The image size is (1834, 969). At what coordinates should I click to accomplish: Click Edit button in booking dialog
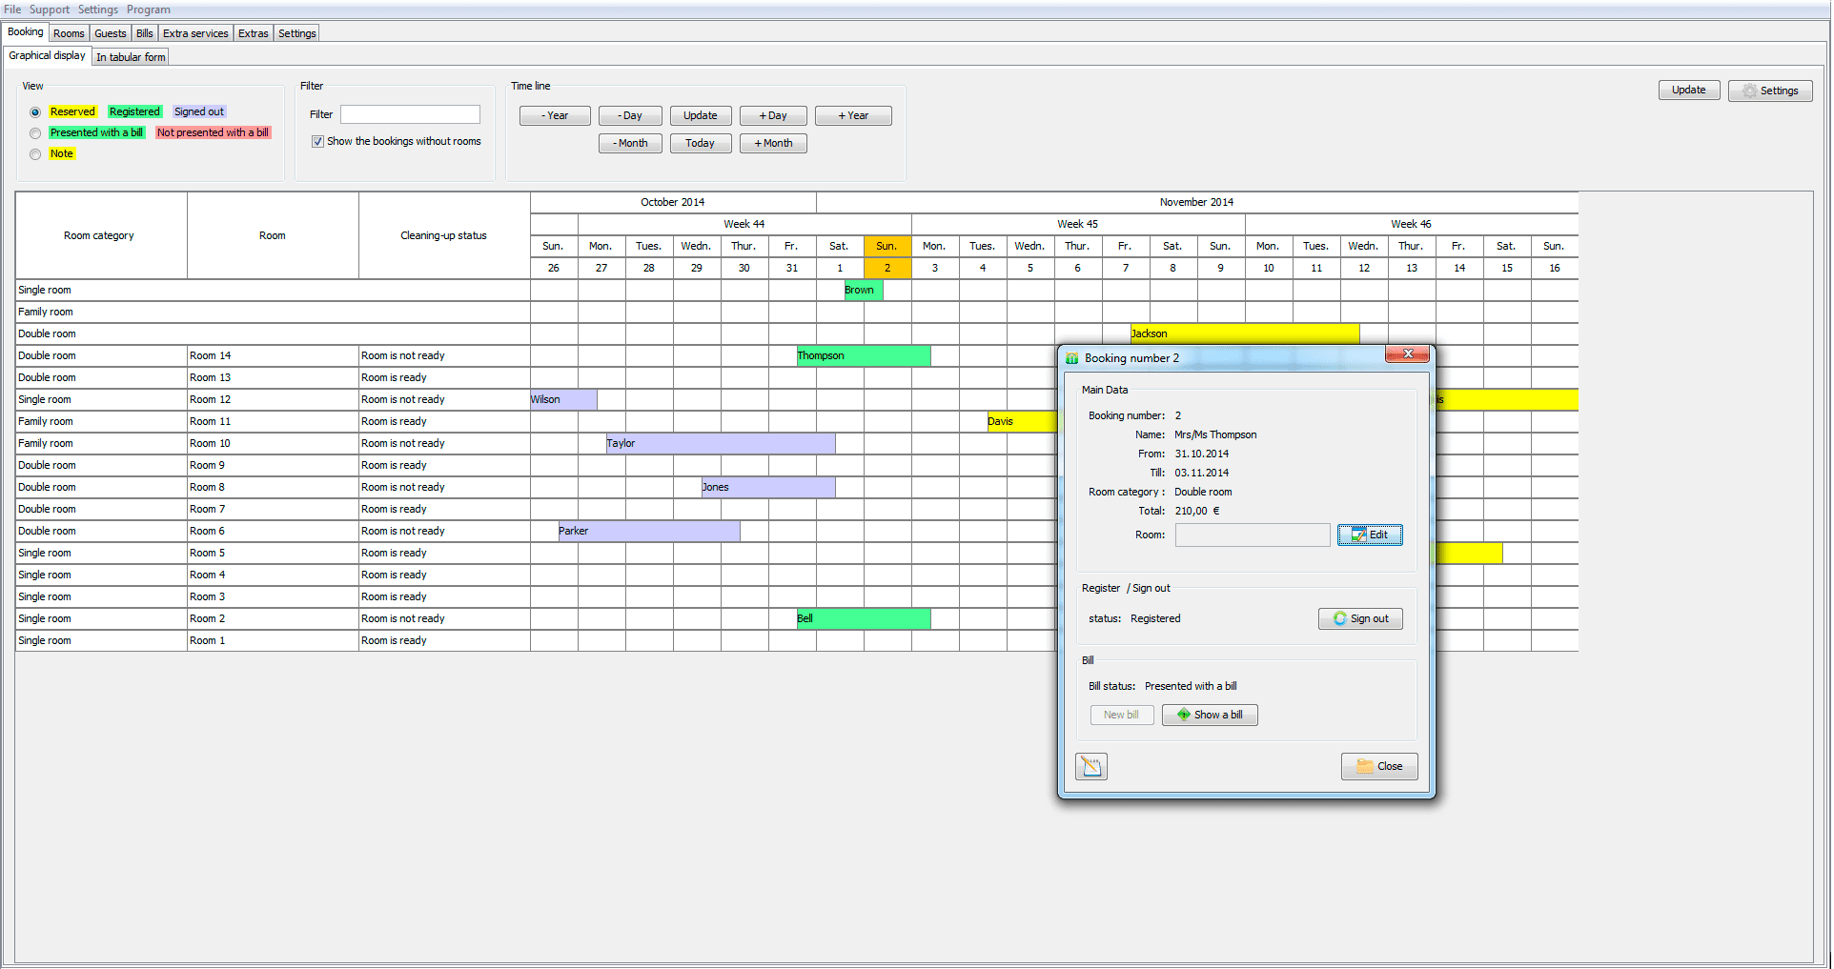coord(1369,535)
